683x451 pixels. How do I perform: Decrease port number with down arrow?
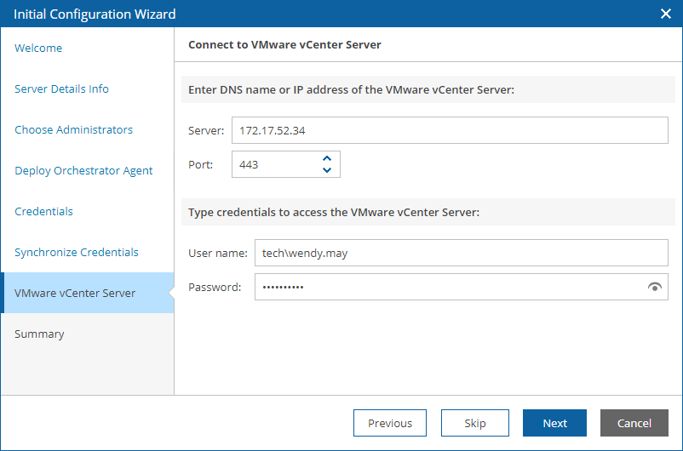[x=327, y=170]
